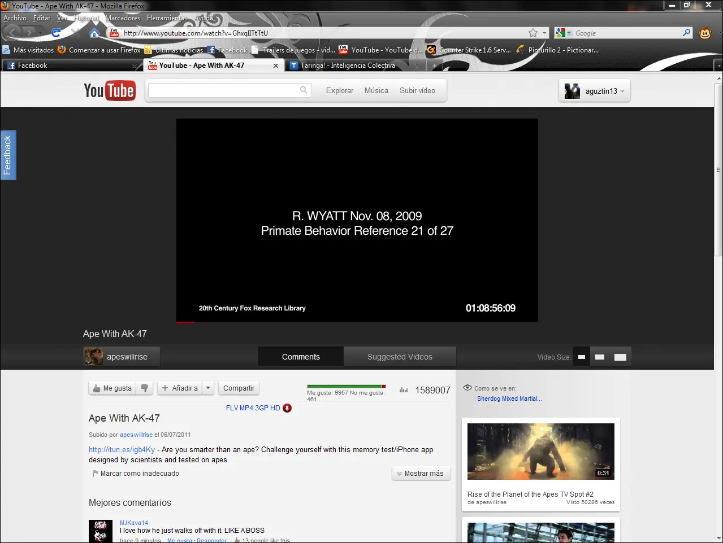Click the Compartir button
This screenshot has width=723, height=543.
pos(239,388)
